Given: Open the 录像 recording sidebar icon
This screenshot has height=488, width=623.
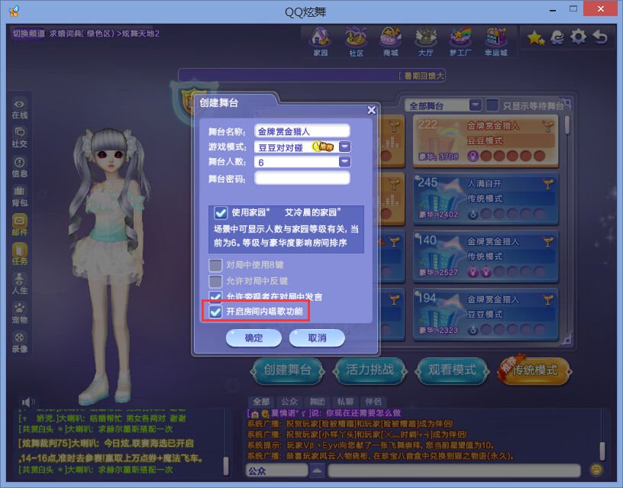Looking at the screenshot, I should [x=20, y=343].
